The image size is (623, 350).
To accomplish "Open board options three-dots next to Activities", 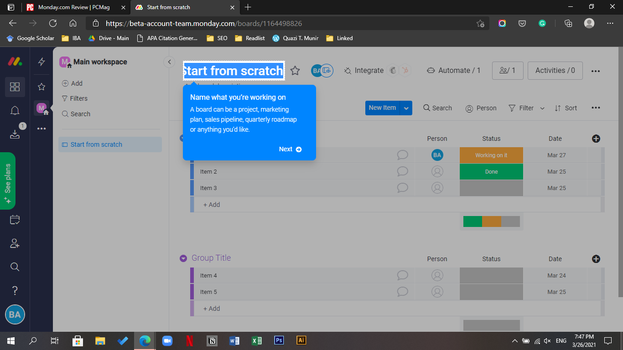I will [595, 71].
